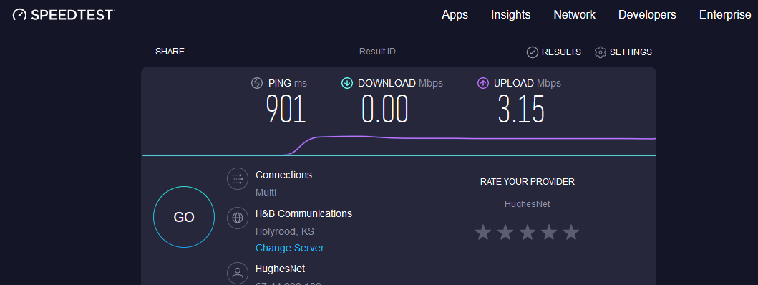This screenshot has height=285, width=758.
Task: Click the 0.00 download value
Action: [x=385, y=109]
